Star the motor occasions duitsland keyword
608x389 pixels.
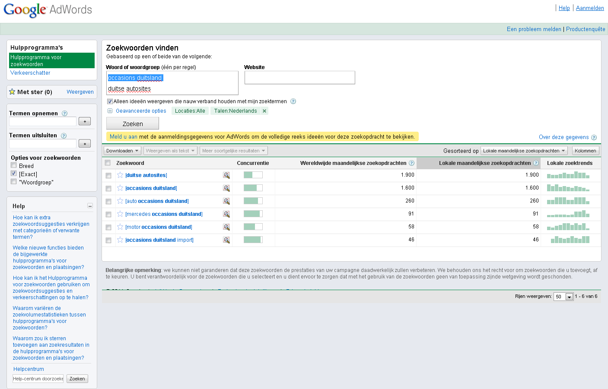(120, 227)
